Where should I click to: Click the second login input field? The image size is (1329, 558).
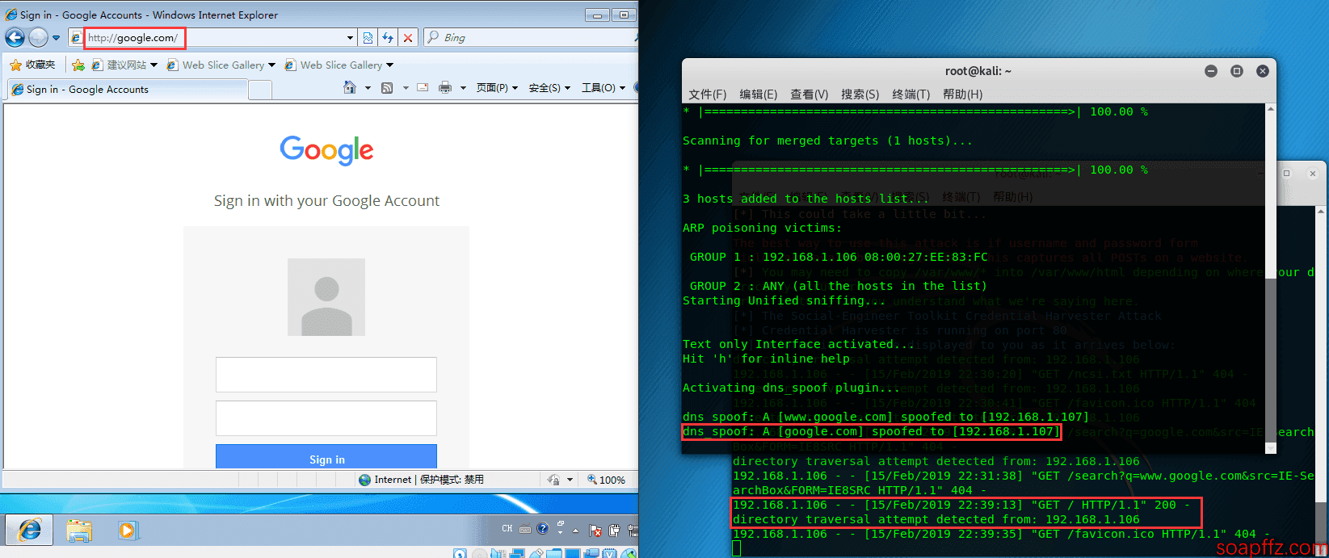(326, 418)
